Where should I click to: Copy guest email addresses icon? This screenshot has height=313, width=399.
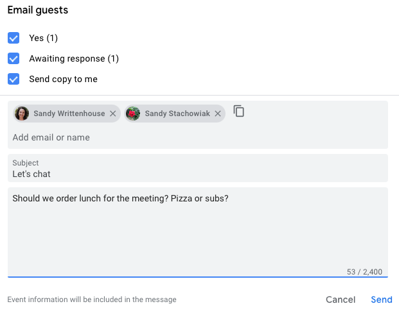click(238, 111)
